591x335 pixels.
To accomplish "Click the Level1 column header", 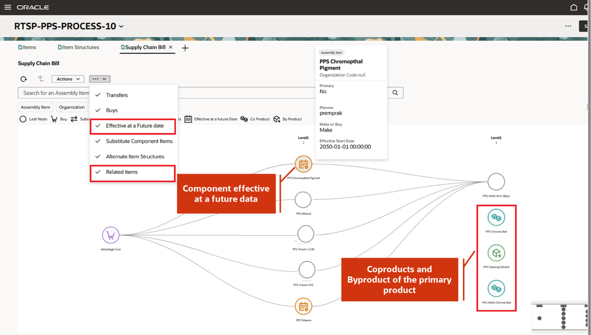I will pos(496,138).
